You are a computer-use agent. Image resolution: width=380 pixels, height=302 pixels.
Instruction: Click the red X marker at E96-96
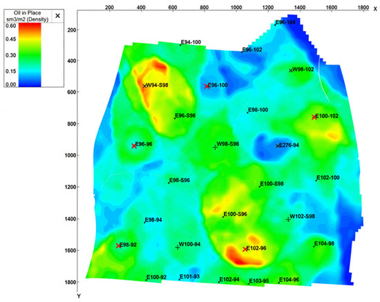[x=134, y=146]
